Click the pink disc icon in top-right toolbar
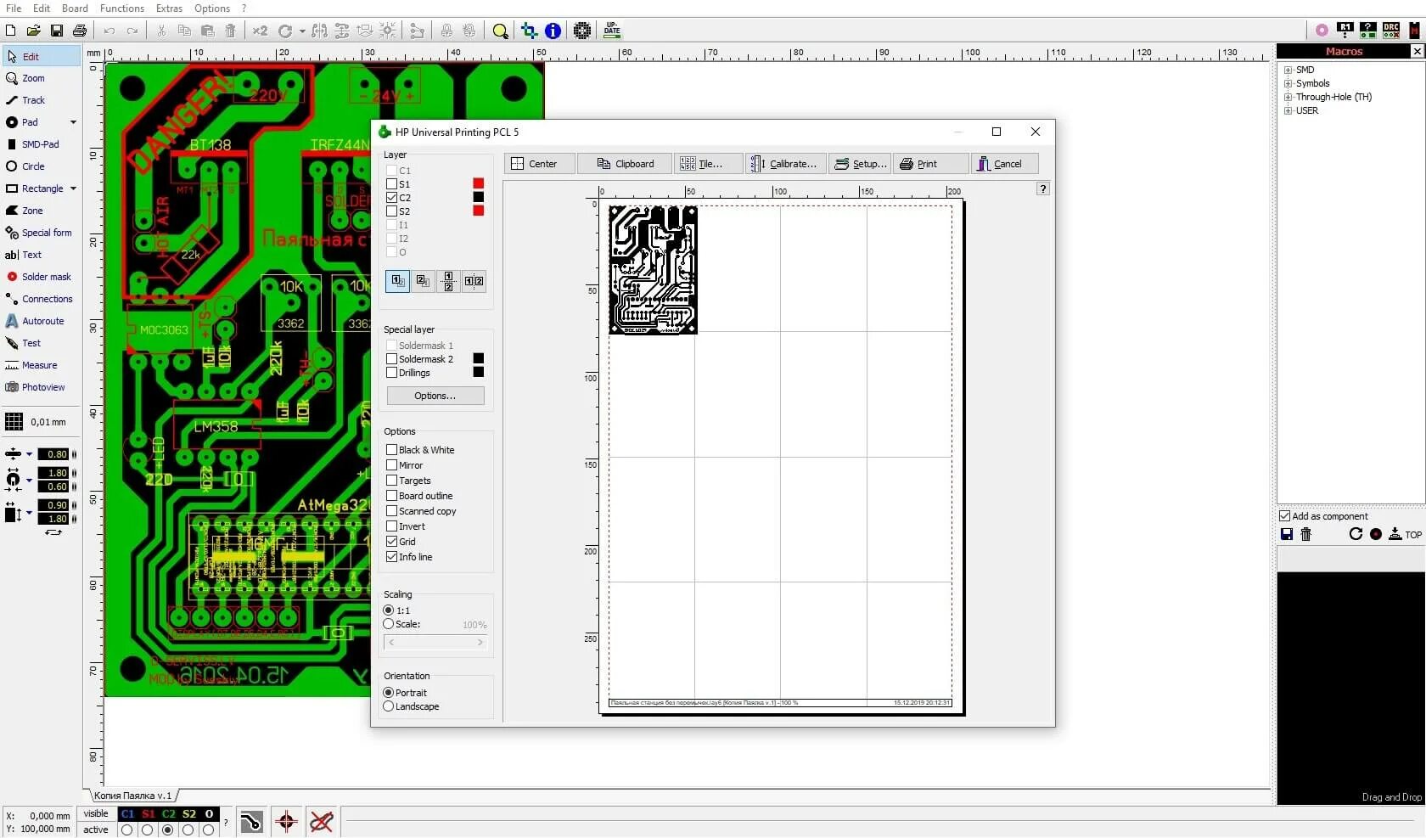The width and height of the screenshot is (1426, 838). [1322, 31]
